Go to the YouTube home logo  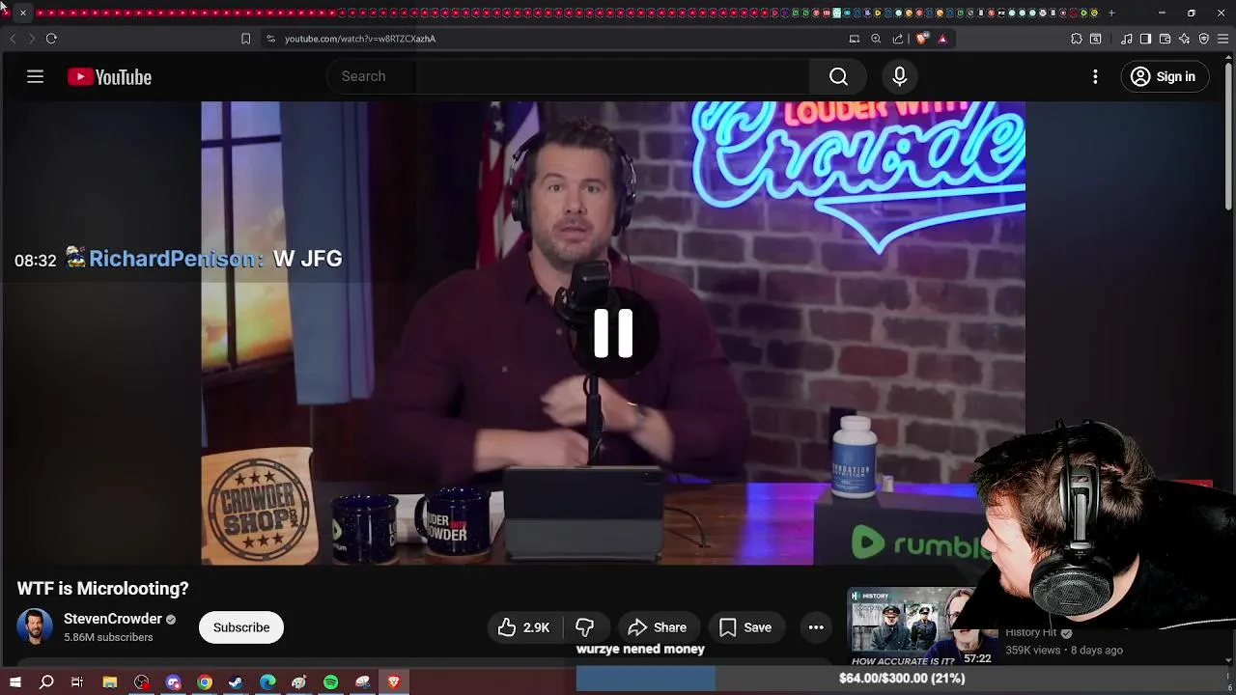[x=109, y=77]
